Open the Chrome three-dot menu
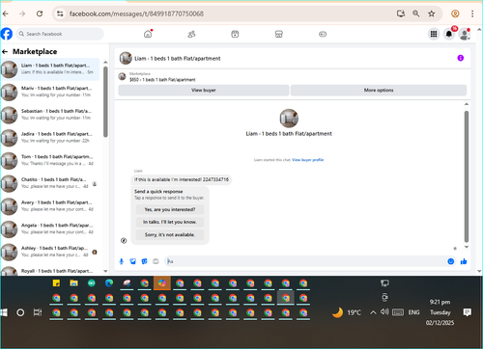Screen dimensions: 483x349 (472, 13)
